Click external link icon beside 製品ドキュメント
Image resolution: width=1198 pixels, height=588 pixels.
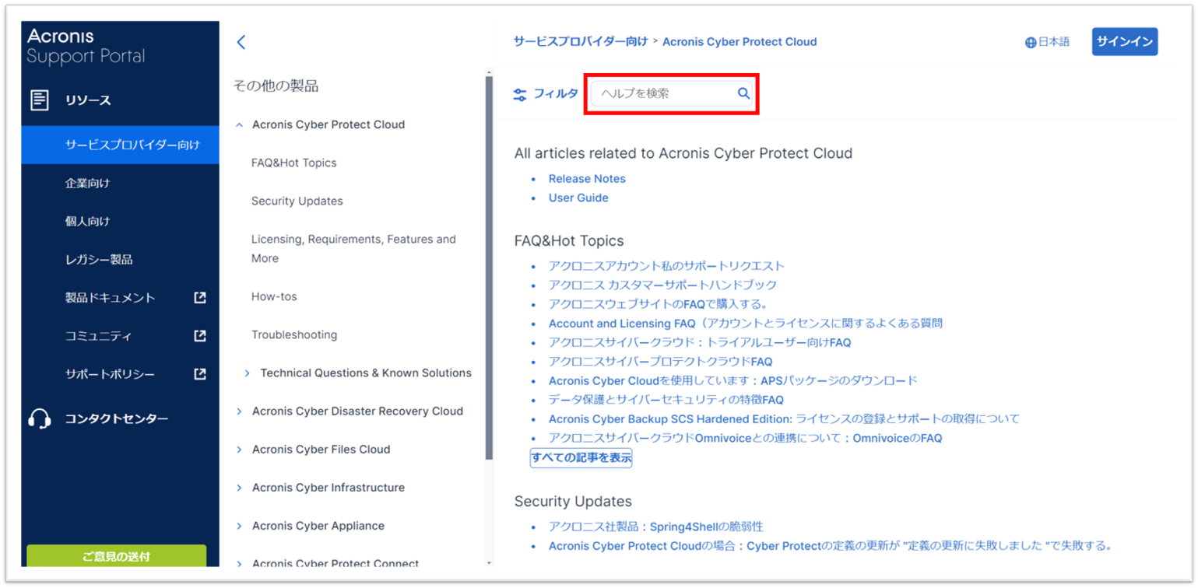pos(200,297)
